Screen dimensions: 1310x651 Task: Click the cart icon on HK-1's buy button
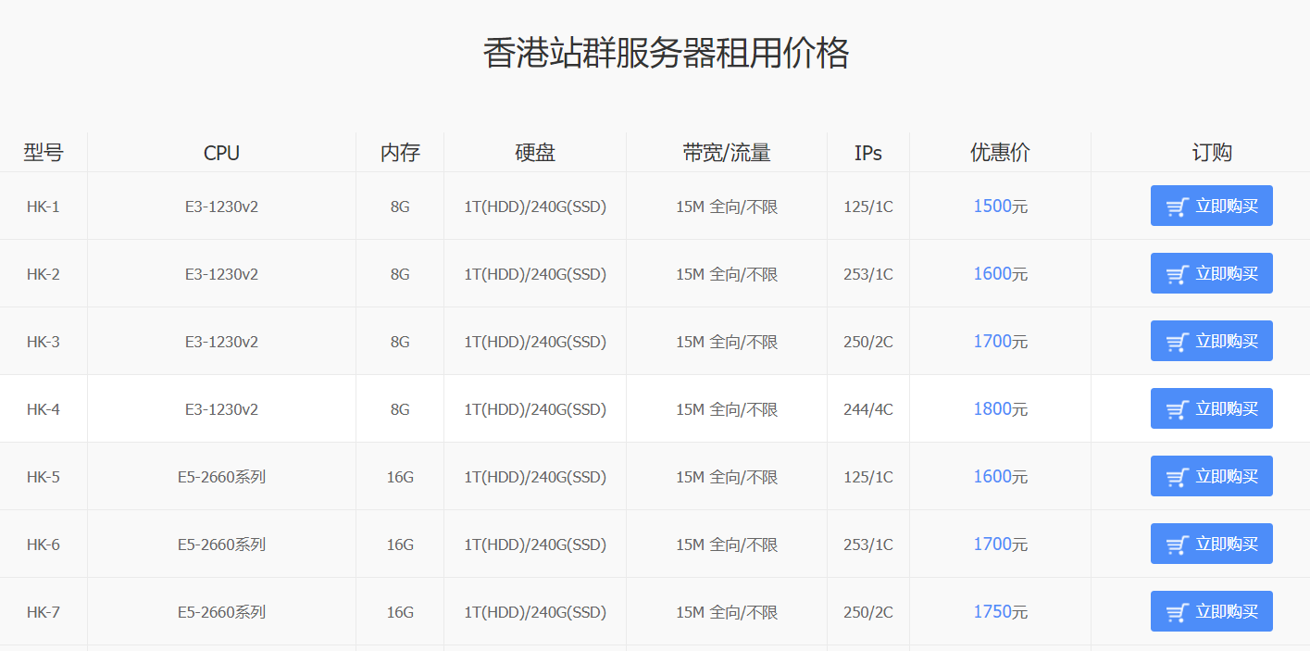(x=1177, y=206)
